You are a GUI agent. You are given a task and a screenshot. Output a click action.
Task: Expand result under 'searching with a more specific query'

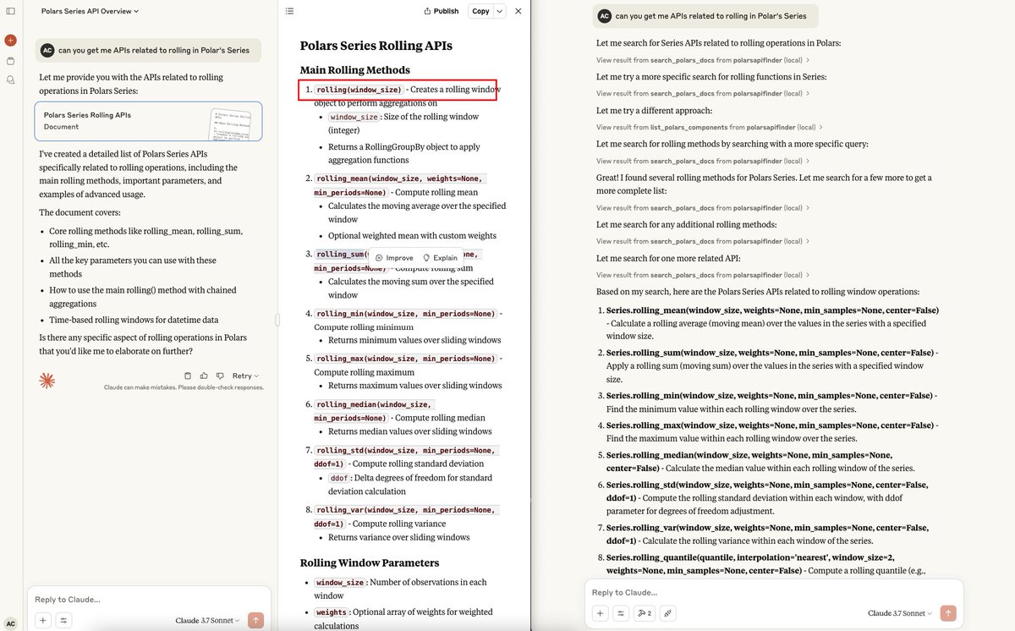[703, 161]
